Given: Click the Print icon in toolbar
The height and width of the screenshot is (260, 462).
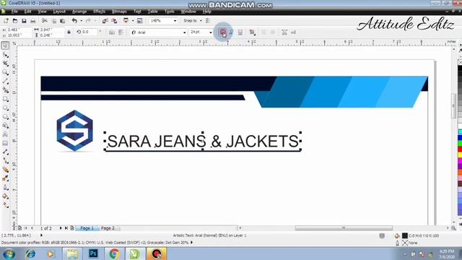Looking at the screenshot, I should pos(33,21).
